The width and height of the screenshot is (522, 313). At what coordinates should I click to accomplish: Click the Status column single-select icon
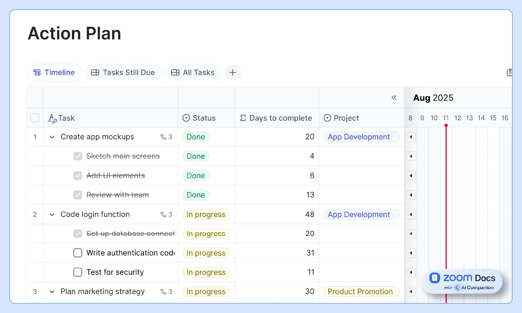pos(187,118)
